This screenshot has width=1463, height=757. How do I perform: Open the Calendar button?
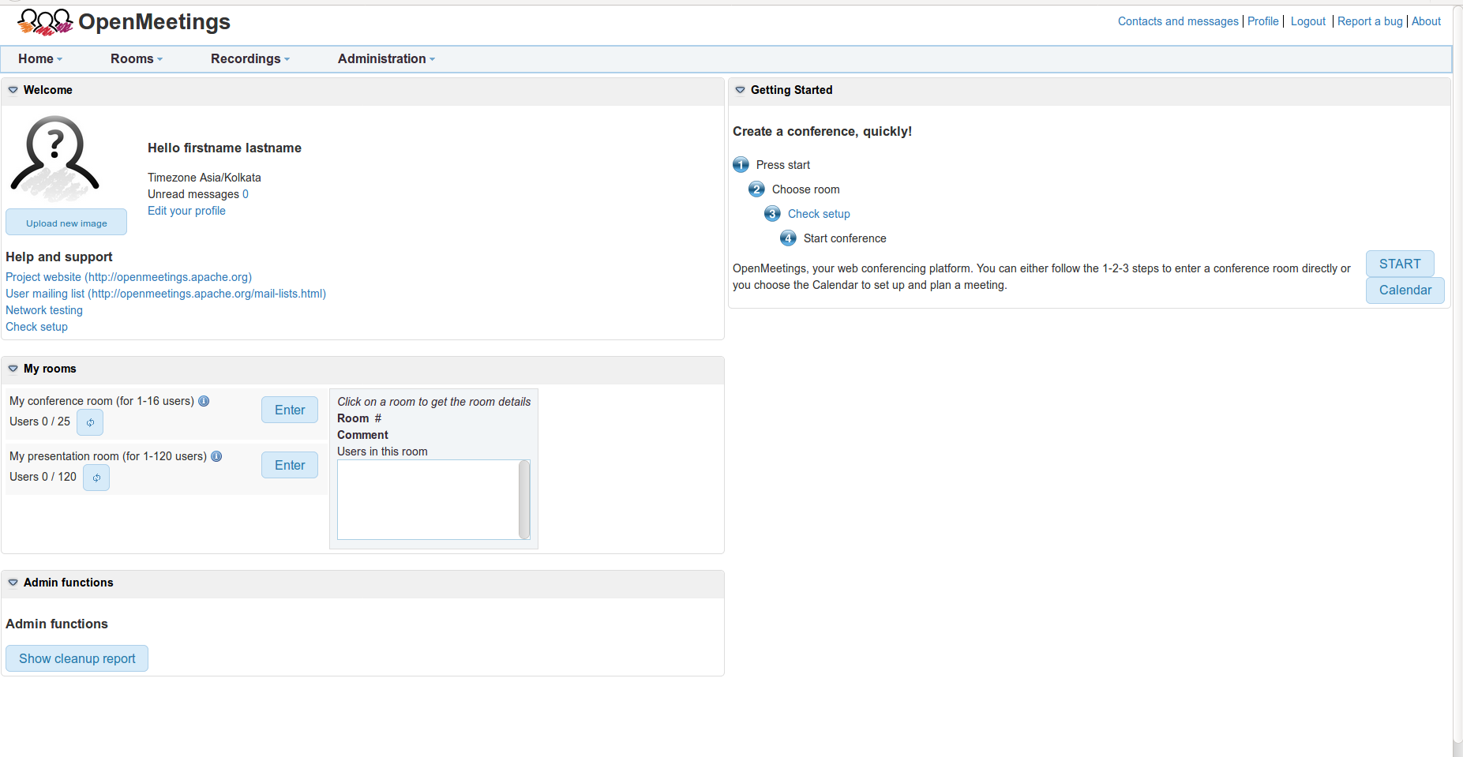click(1405, 290)
